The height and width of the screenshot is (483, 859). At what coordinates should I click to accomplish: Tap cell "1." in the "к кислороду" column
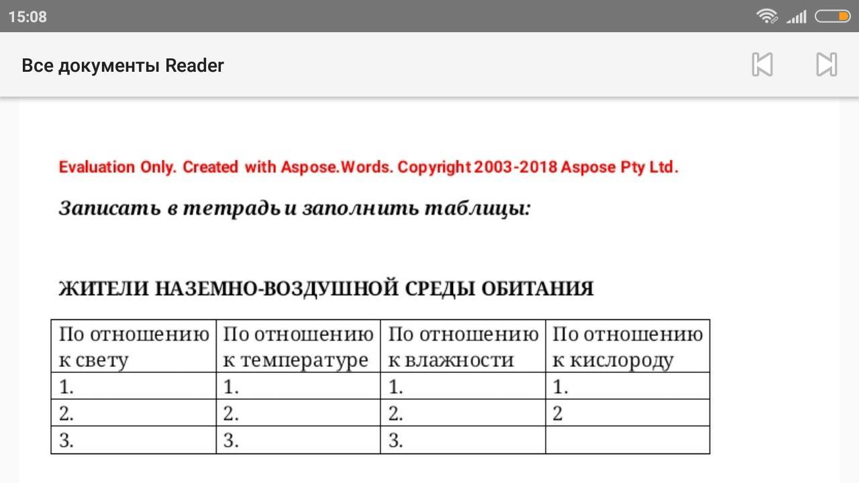(x=627, y=386)
